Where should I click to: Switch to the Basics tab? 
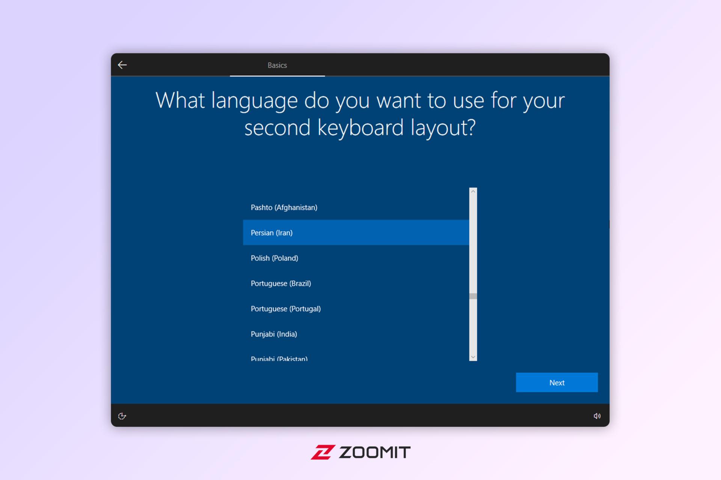click(277, 65)
